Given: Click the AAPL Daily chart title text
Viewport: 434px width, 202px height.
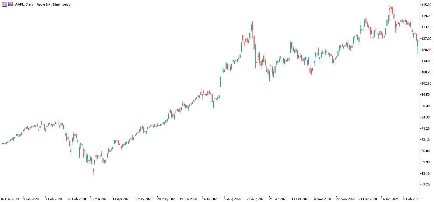Looking at the screenshot, I should click(x=43, y=5).
